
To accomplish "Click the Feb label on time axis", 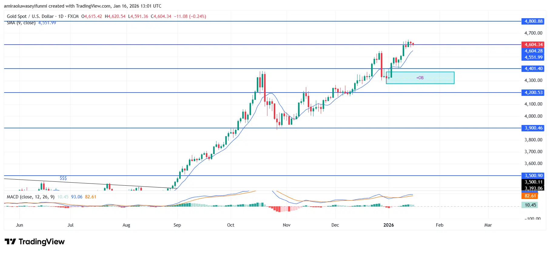I will (x=439, y=225).
